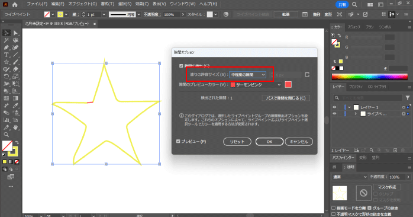The height and width of the screenshot is (217, 413).
Task: Toggle the プレビュー(P) checkbox
Action: coord(178,142)
